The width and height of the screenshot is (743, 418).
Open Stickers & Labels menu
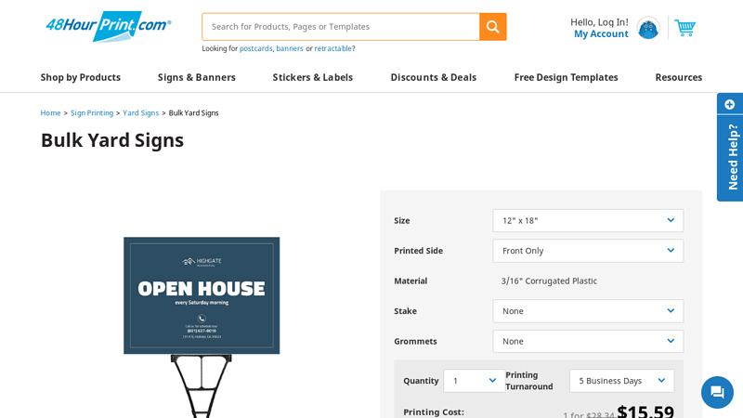click(313, 77)
